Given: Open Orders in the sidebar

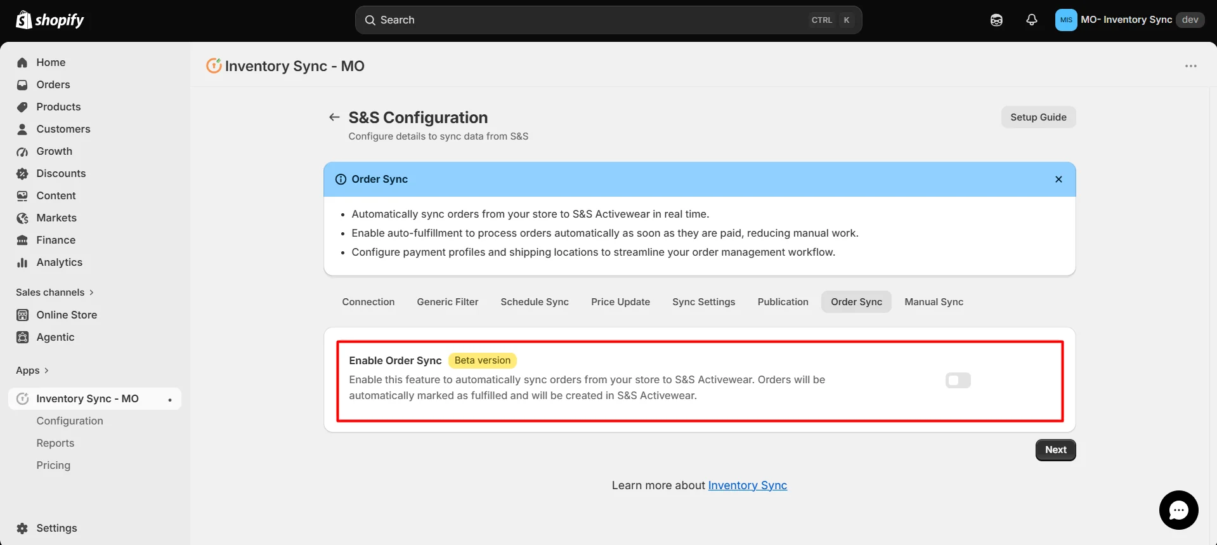Looking at the screenshot, I should click(x=53, y=84).
